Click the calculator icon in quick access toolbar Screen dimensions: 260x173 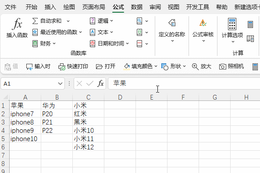(x=255, y=67)
